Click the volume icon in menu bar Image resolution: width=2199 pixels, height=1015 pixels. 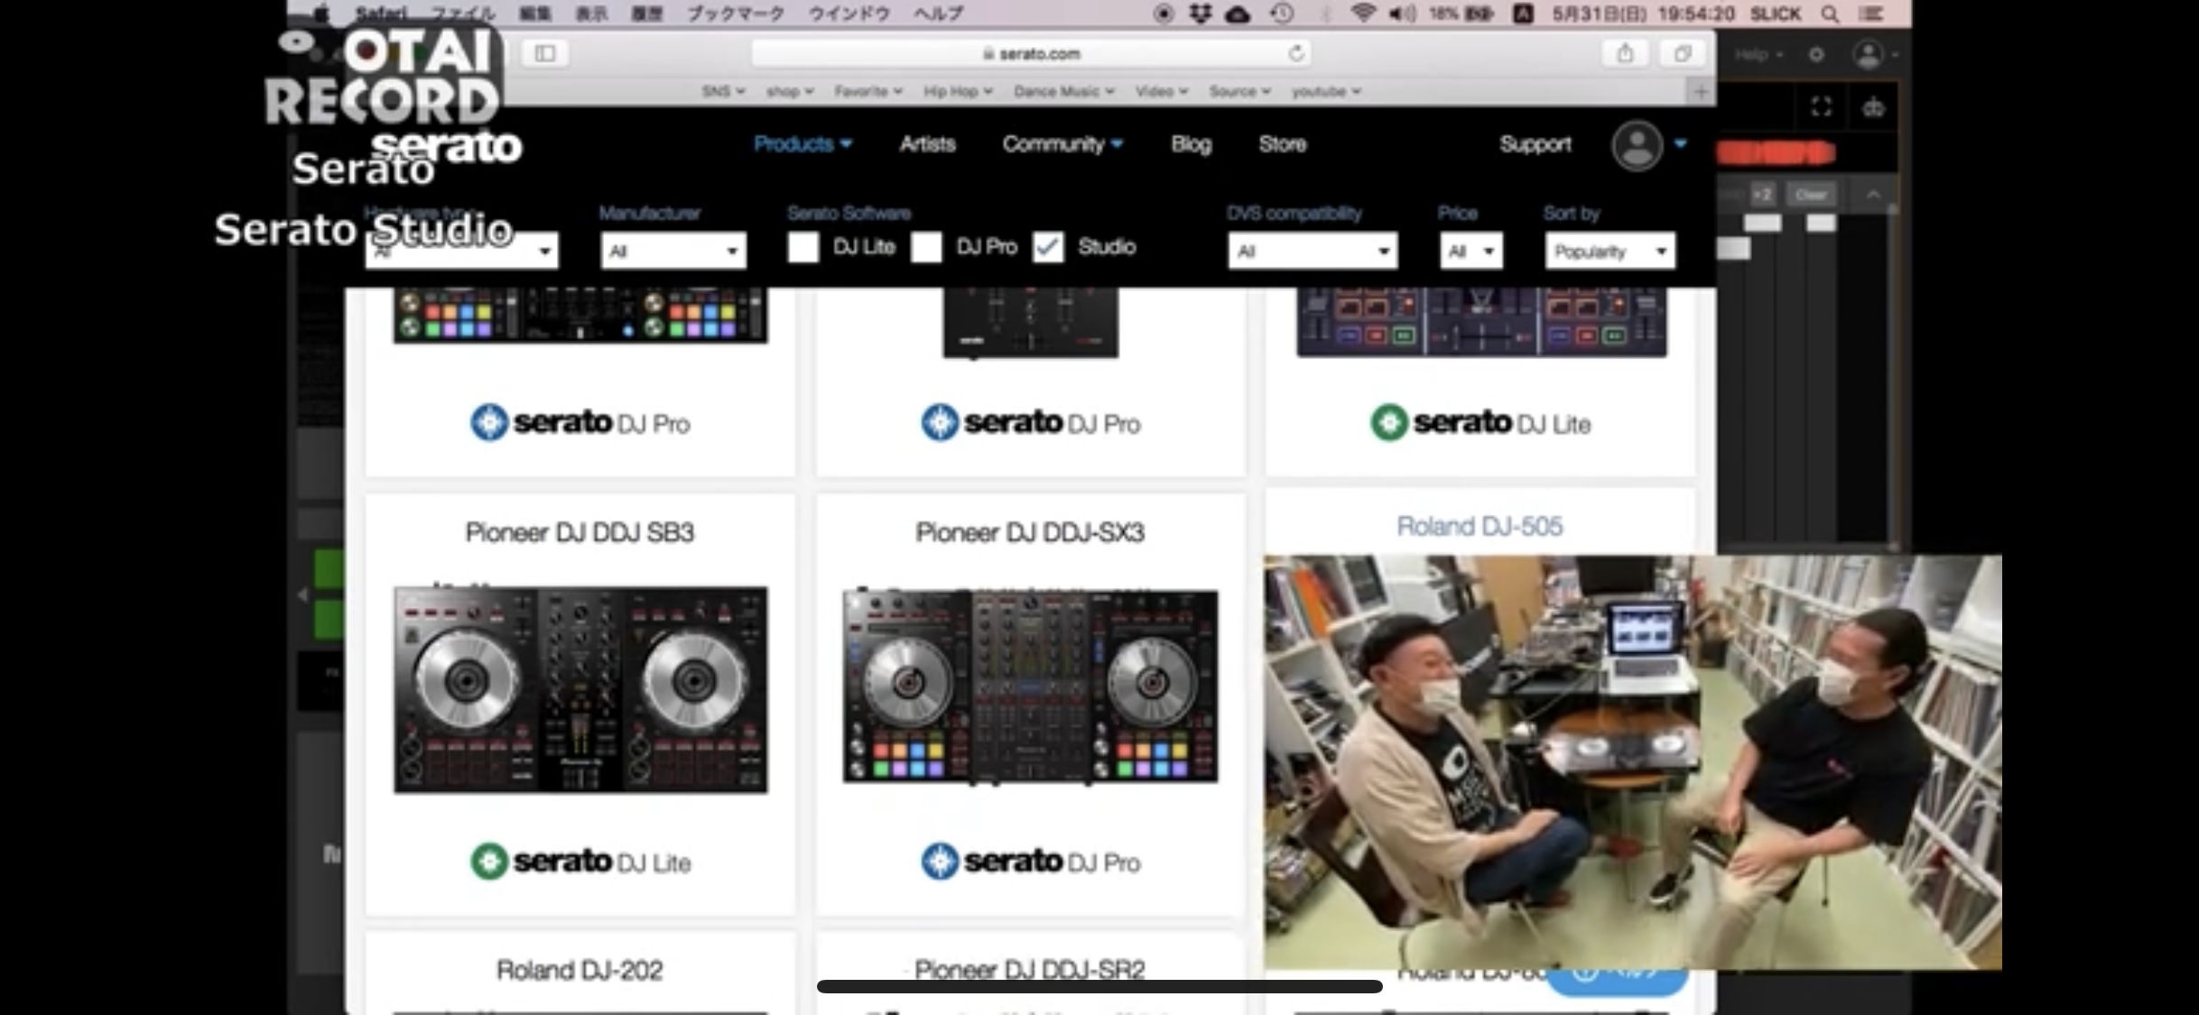coord(1402,14)
